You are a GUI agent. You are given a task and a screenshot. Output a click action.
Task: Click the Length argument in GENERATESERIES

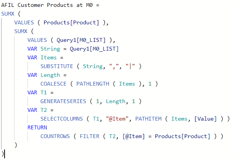115,102
